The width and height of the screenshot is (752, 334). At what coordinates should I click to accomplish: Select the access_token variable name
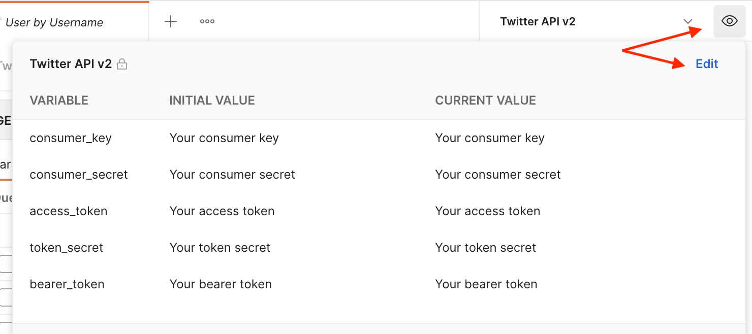click(69, 211)
